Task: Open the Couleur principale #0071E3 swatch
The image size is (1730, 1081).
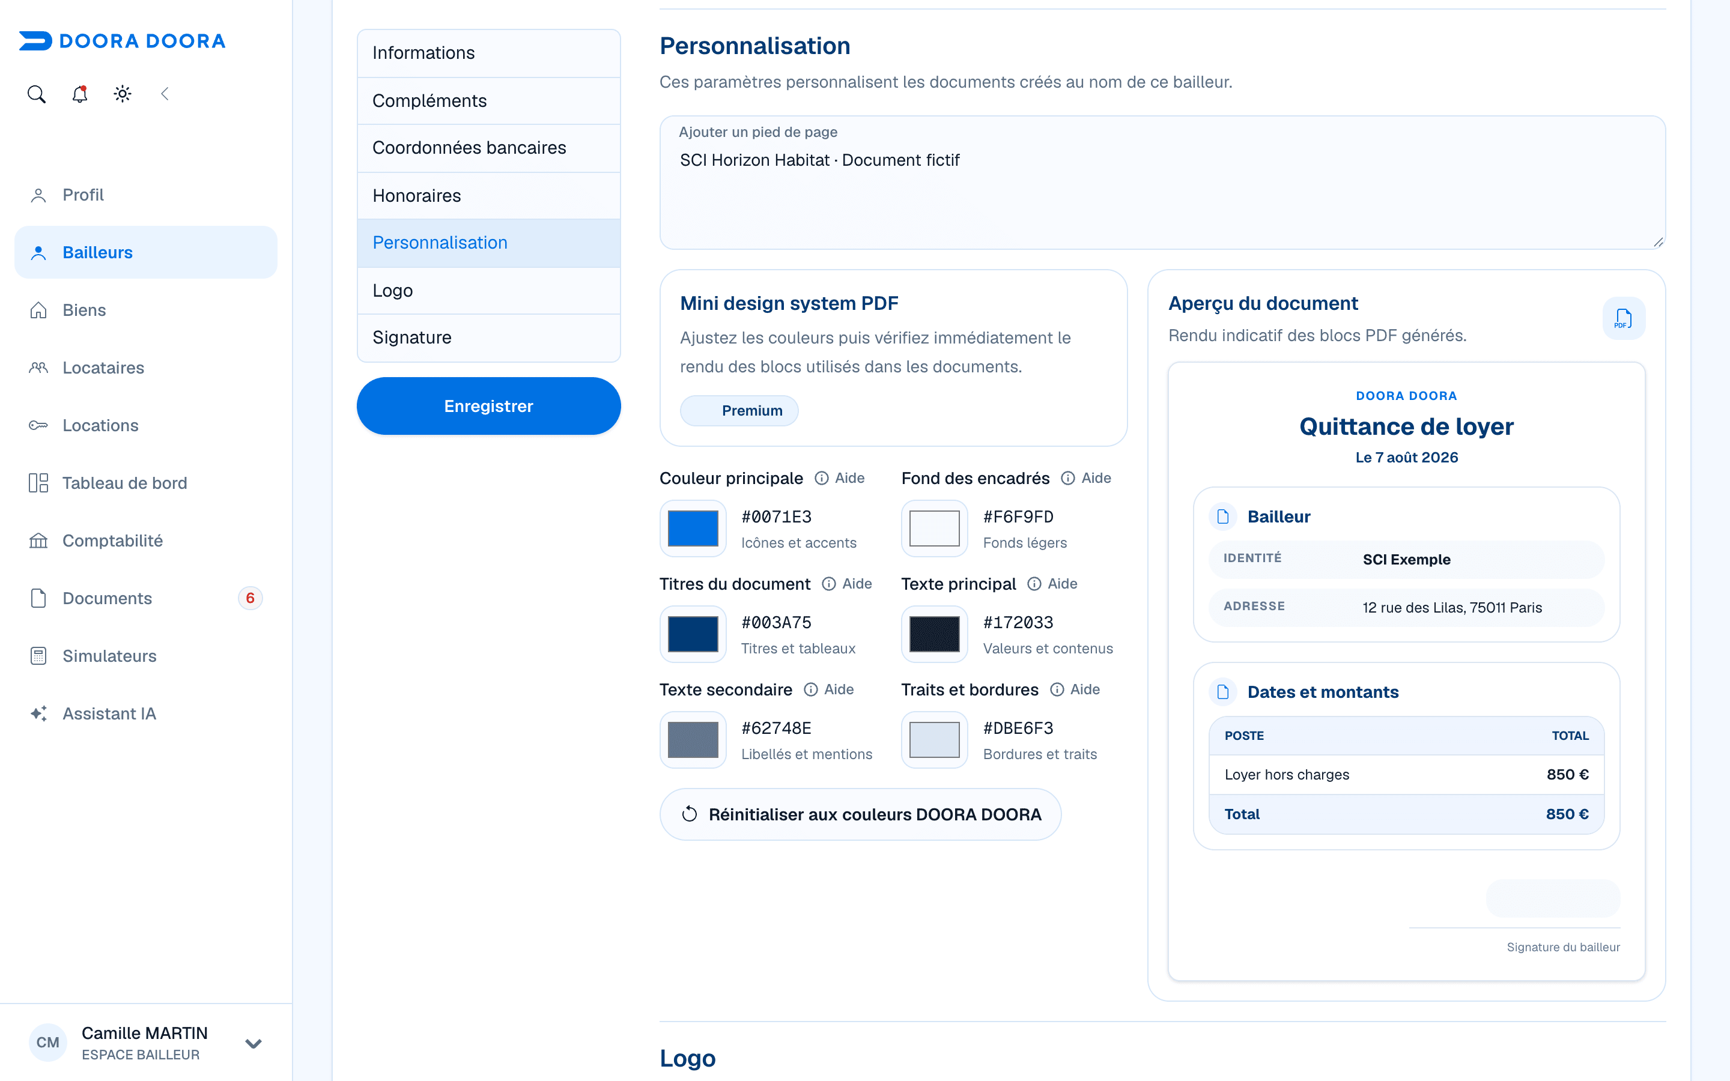Action: [x=693, y=528]
